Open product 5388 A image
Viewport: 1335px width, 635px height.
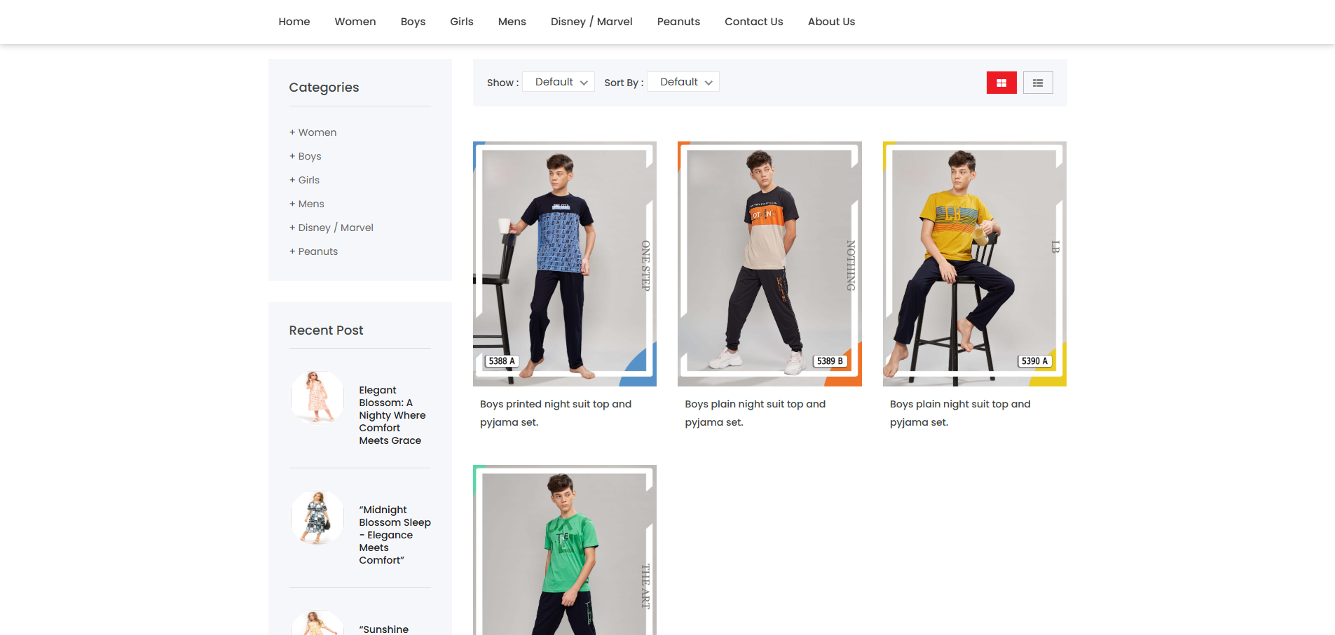pyautogui.click(x=564, y=263)
